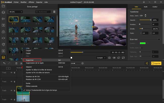The image size is (164, 103).
Task: Click the green Couleur swatch
Action: pos(143,43)
